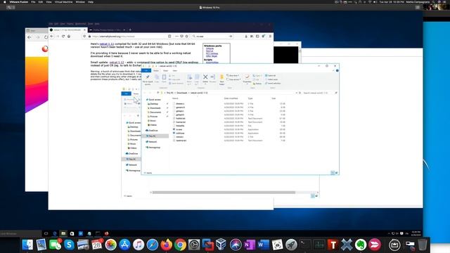Click File Explorer icon in Windows taskbar
The image size is (450, 253).
63,233
